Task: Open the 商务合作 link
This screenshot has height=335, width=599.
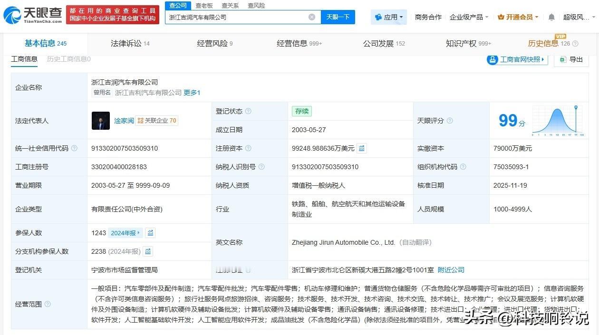Action: [428, 17]
